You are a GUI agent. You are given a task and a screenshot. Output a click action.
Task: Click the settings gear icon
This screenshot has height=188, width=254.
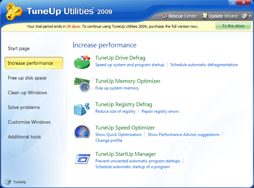coord(244,16)
